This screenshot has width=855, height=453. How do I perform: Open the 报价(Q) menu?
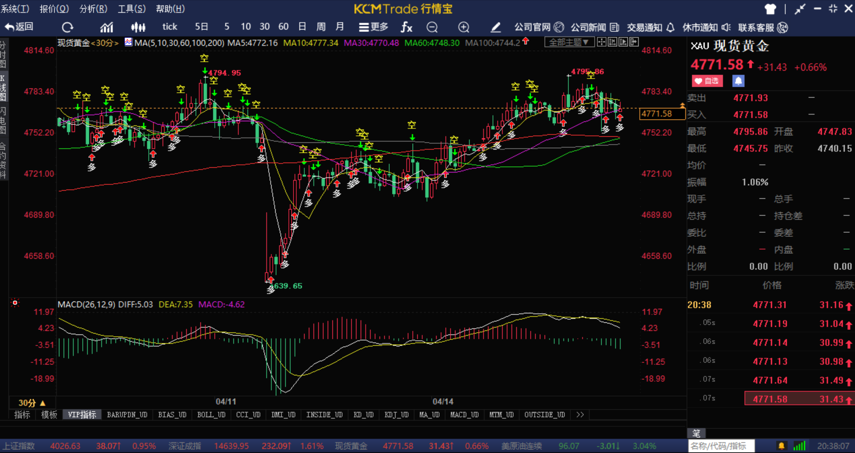point(54,9)
